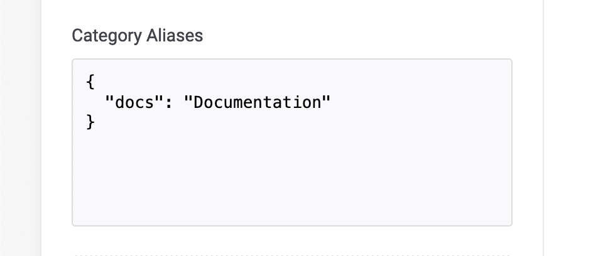Viewport: 593px width, 256px height.
Task: Place cursor at the closing curly brace
Action: [x=90, y=122]
